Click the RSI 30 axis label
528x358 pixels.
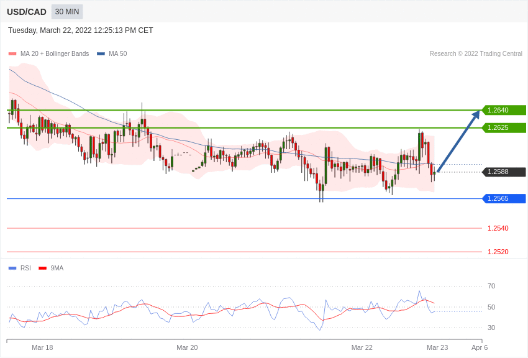491,328
